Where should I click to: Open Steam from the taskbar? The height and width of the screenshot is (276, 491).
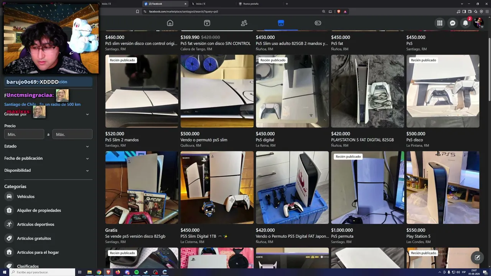pos(146,272)
